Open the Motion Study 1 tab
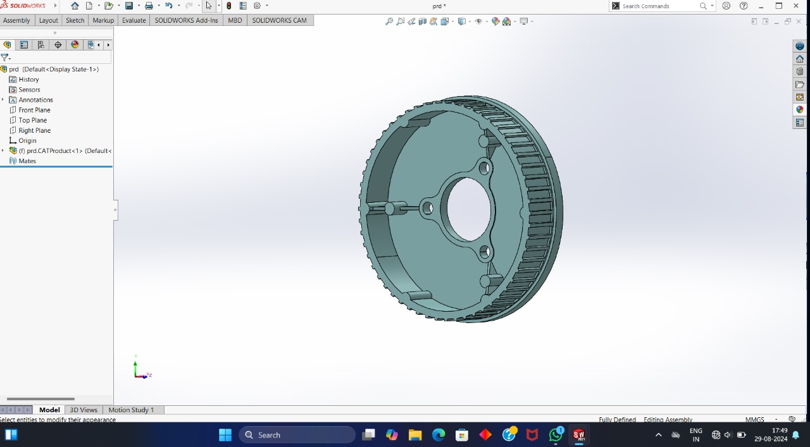This screenshot has height=447, width=810. (131, 410)
